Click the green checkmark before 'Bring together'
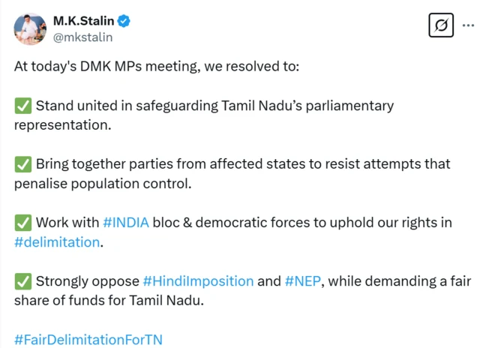480x348 pixels. click(22, 164)
